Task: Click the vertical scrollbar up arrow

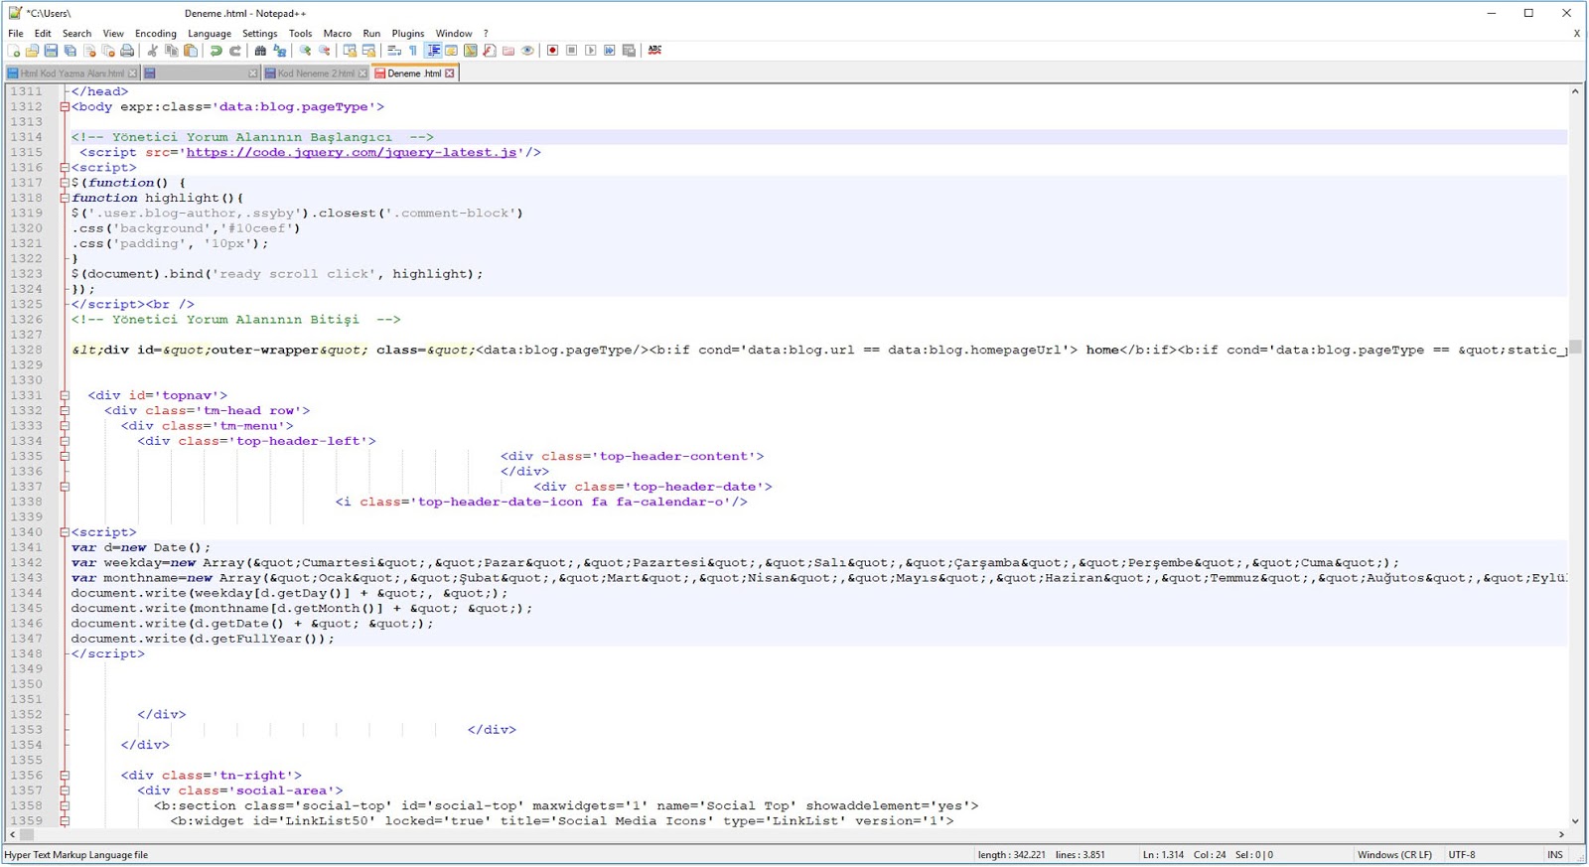Action: pos(1575,91)
